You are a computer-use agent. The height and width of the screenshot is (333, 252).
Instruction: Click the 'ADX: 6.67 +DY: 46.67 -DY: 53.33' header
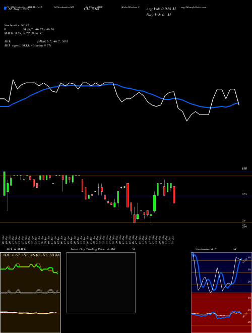click(31, 255)
